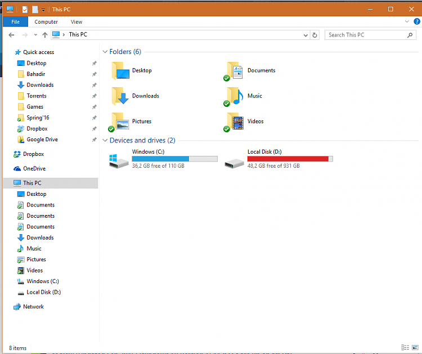The height and width of the screenshot is (354, 422).
Task: Collapse the Devices and drives (2) group
Action: coord(105,140)
